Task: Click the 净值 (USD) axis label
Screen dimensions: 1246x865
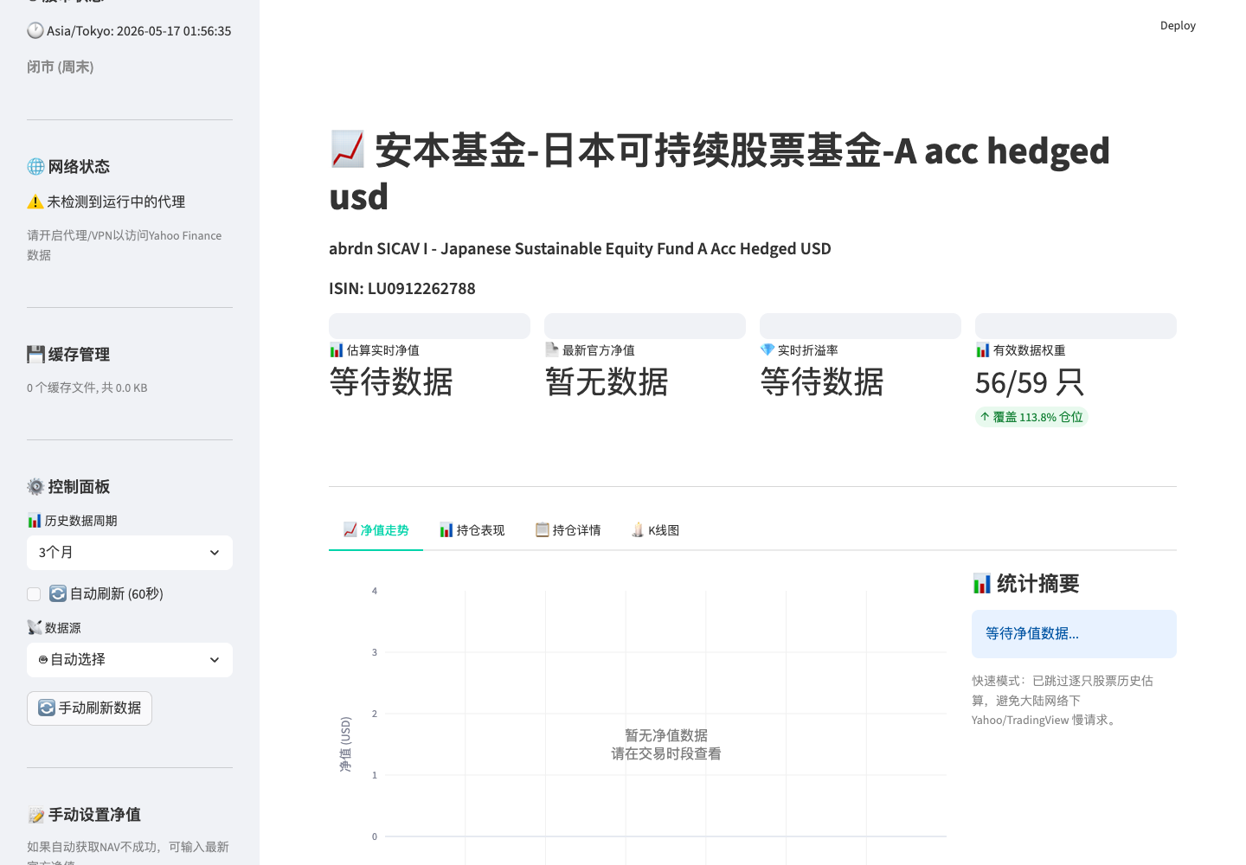Action: point(345,744)
